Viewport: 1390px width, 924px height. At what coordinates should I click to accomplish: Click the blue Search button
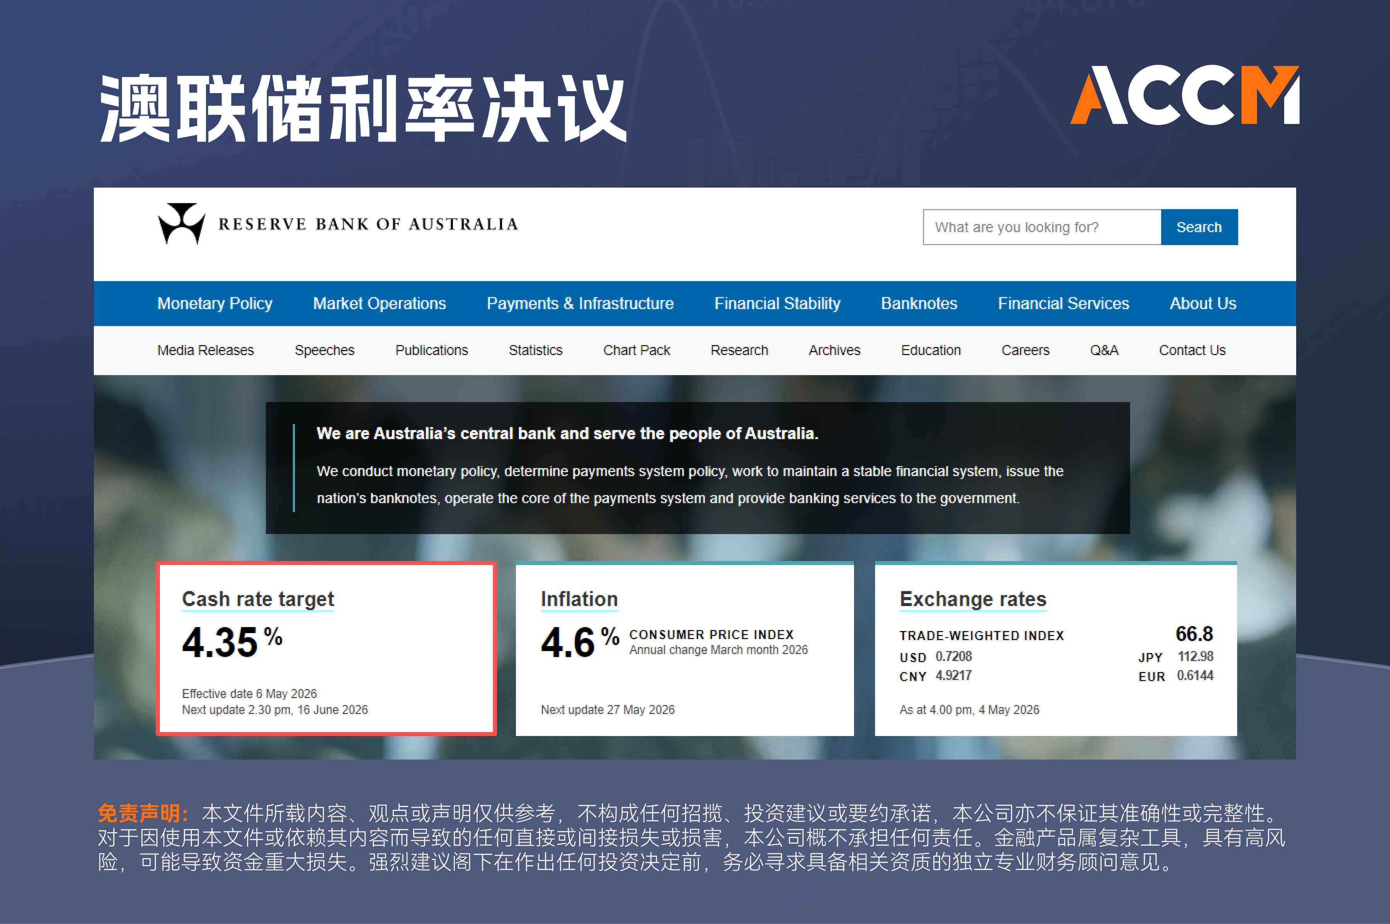[1199, 227]
